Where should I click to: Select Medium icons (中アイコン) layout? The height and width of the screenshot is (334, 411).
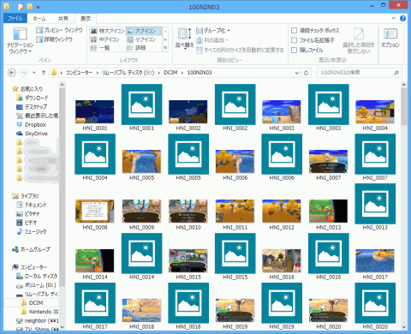pos(104,39)
